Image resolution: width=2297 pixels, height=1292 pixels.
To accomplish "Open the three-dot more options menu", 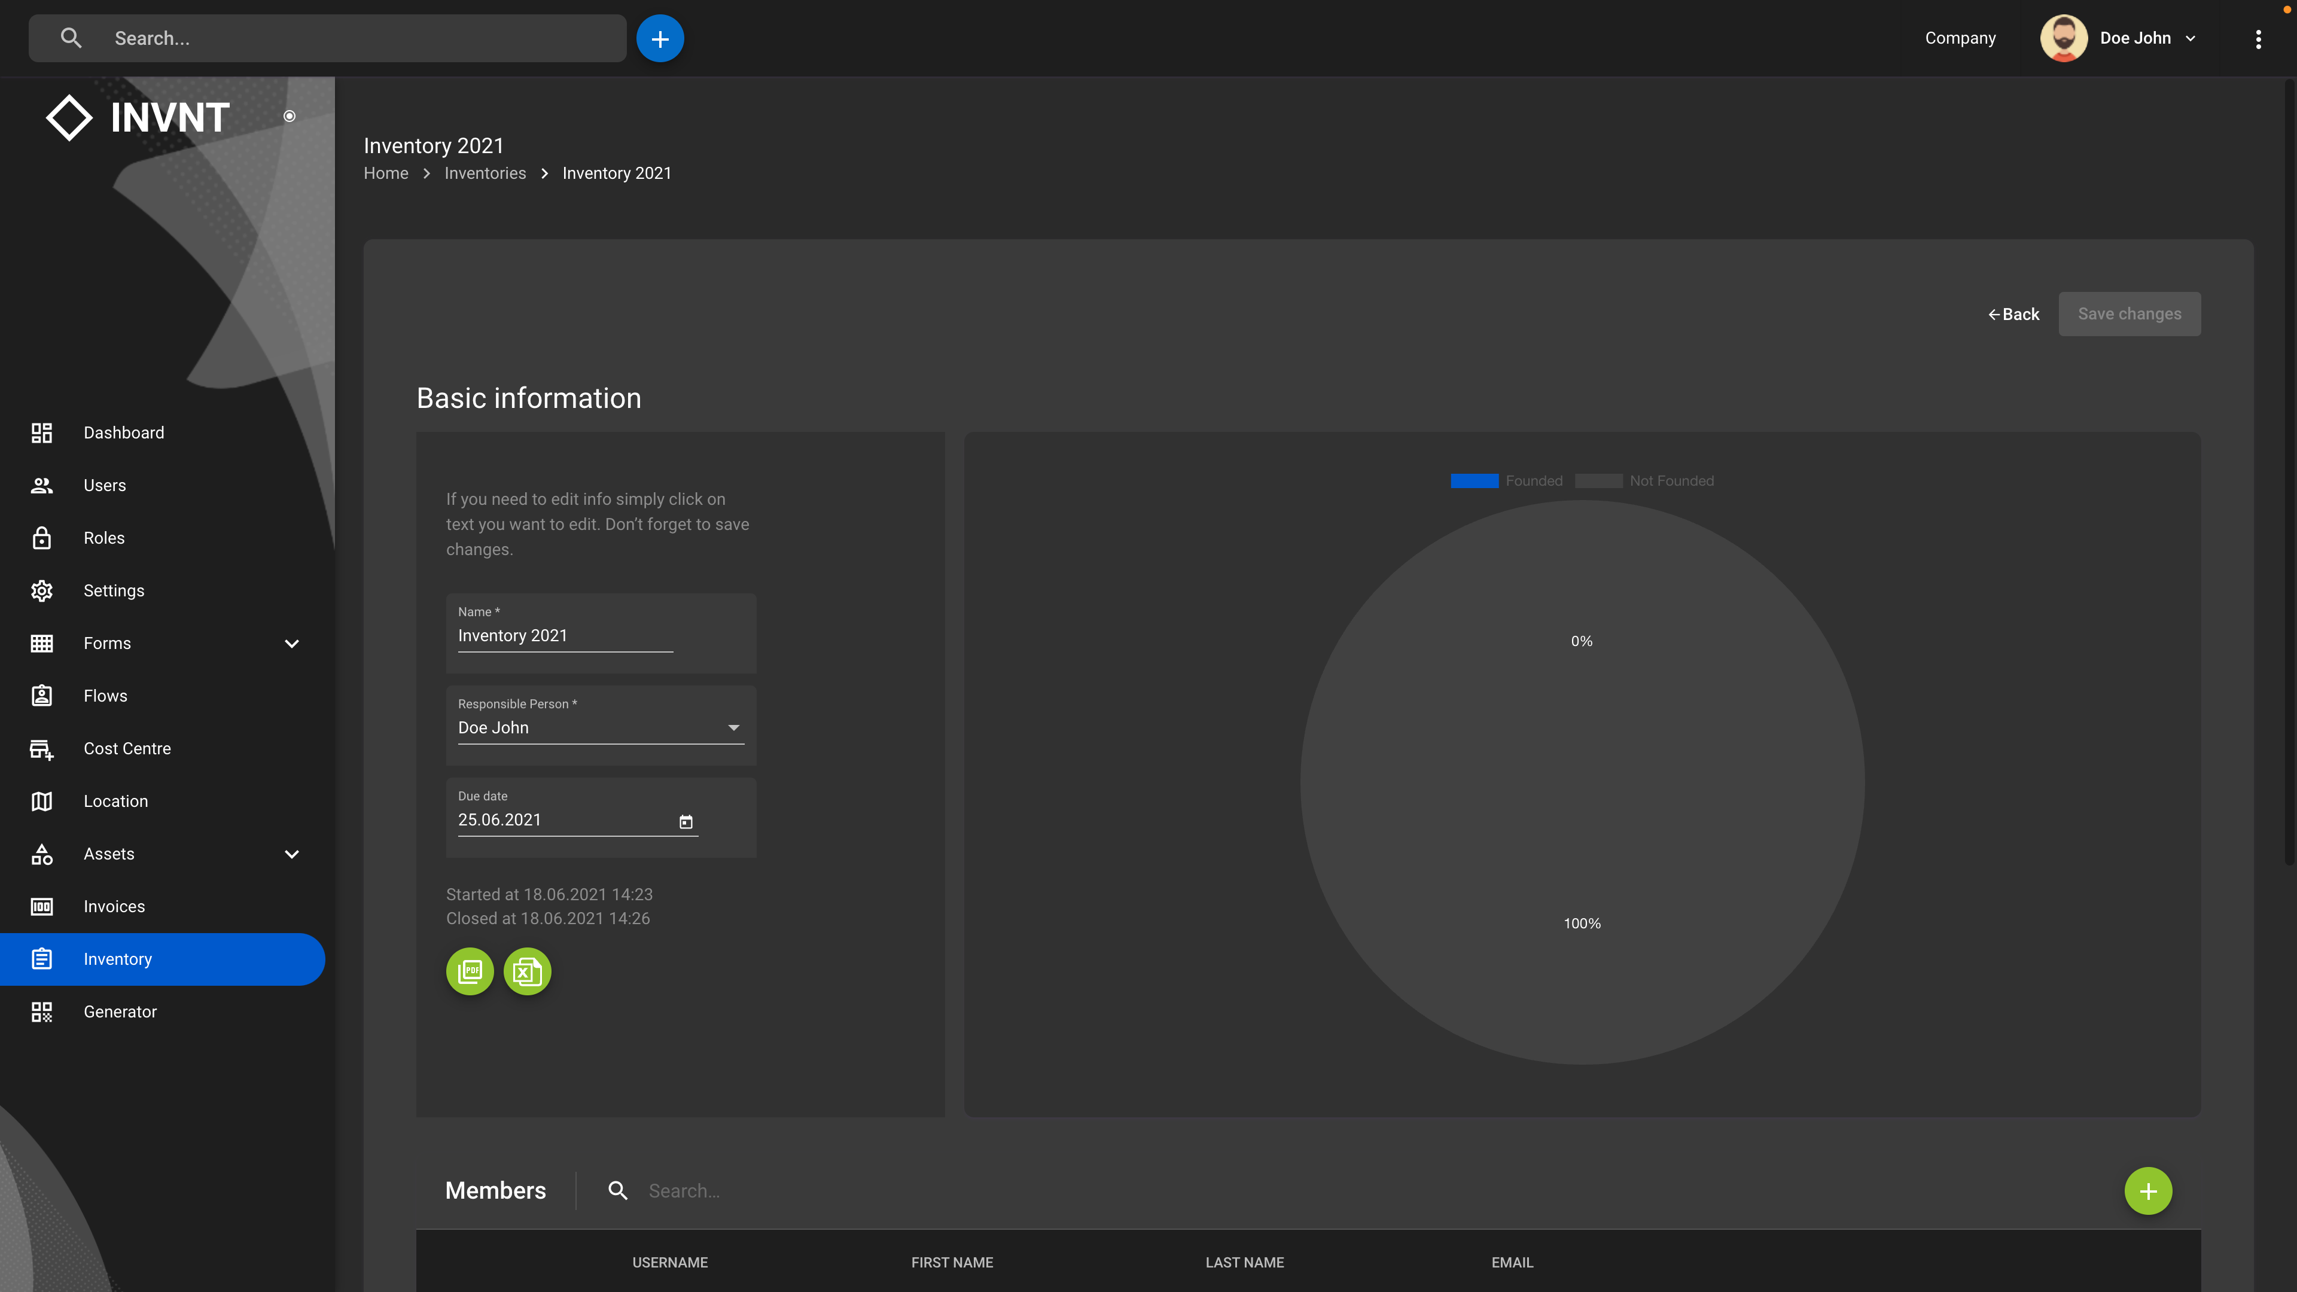I will pos(2258,38).
